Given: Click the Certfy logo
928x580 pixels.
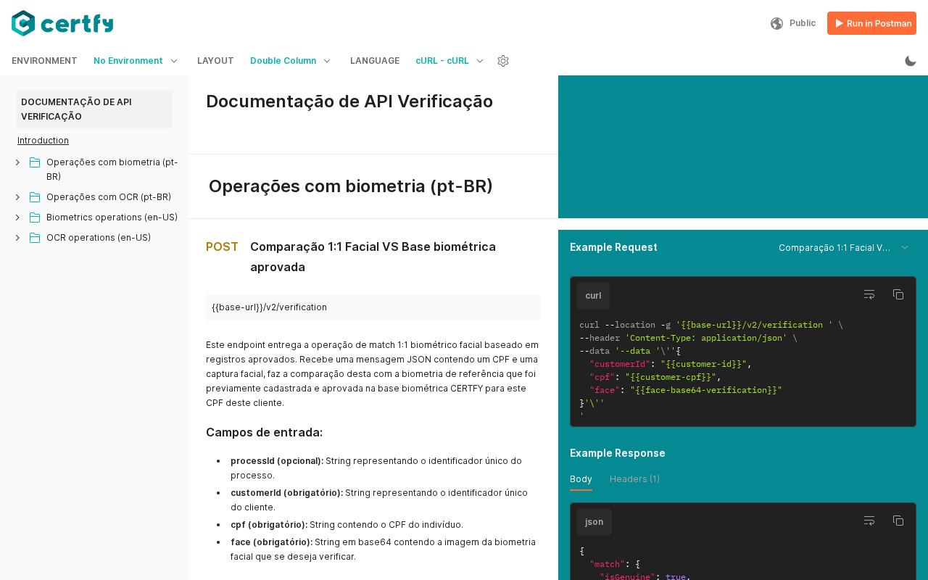Looking at the screenshot, I should click(62, 23).
